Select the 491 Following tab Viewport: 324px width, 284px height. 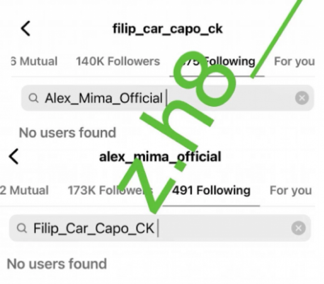coord(211,190)
